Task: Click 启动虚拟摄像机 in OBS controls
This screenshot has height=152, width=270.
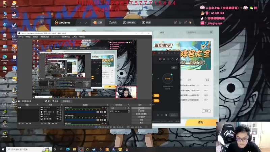Action: [141, 114]
